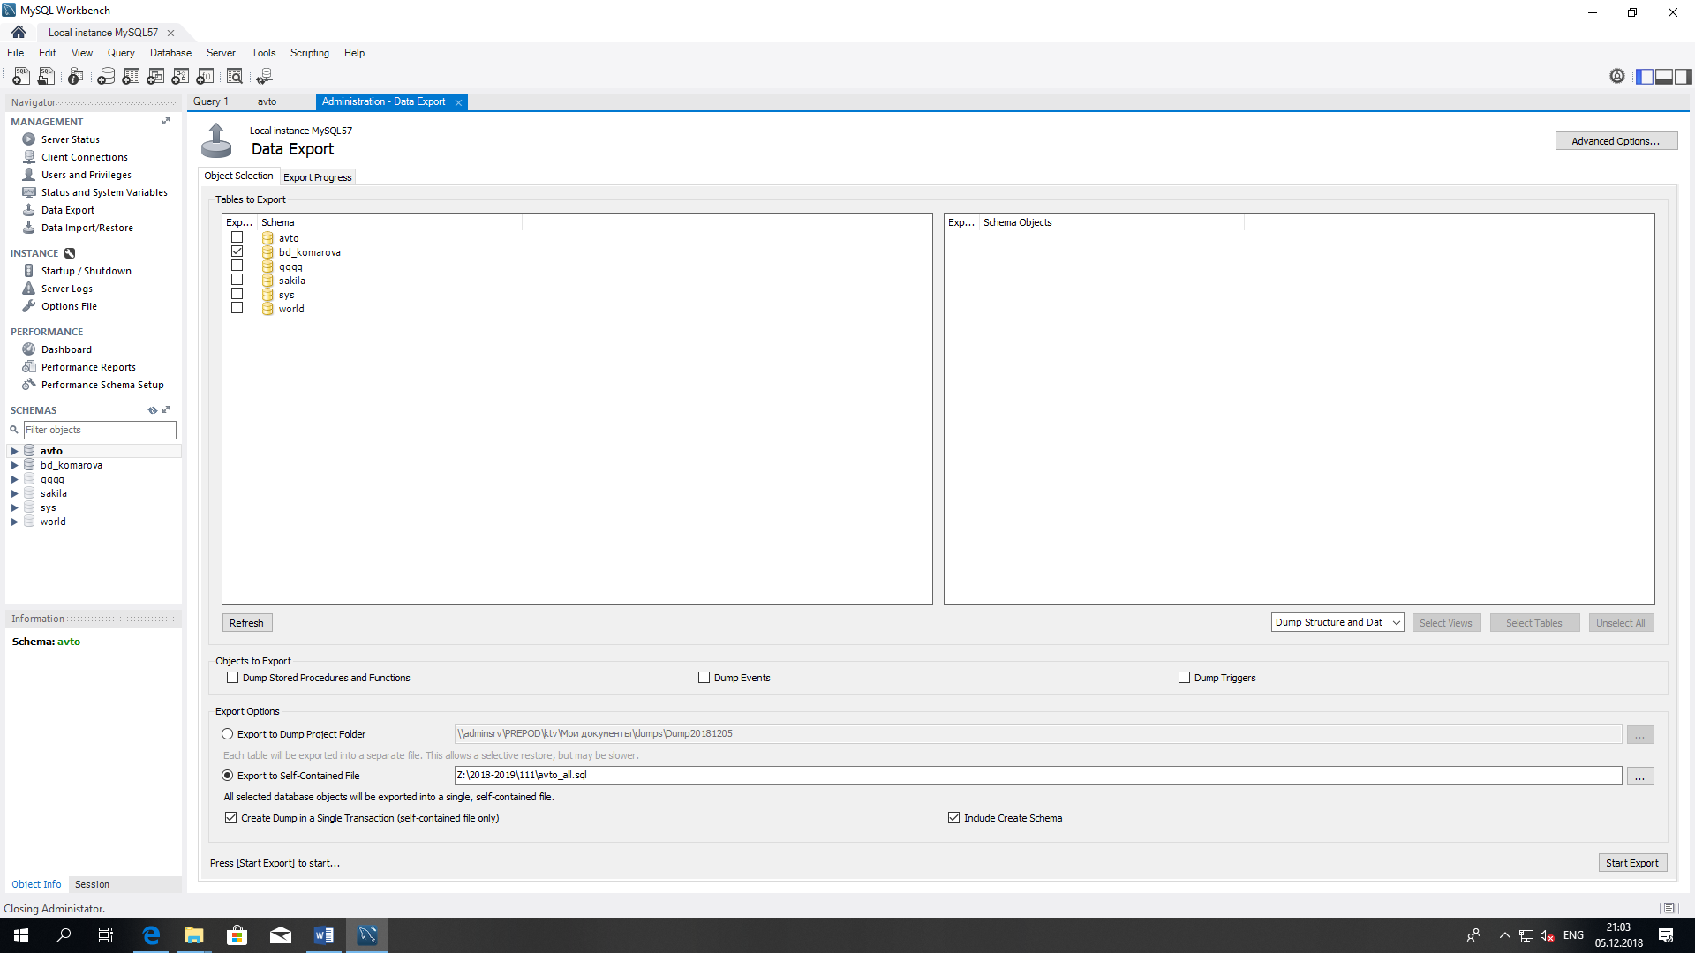
Task: Create a new view via the toolbar icon
Action: [x=155, y=77]
